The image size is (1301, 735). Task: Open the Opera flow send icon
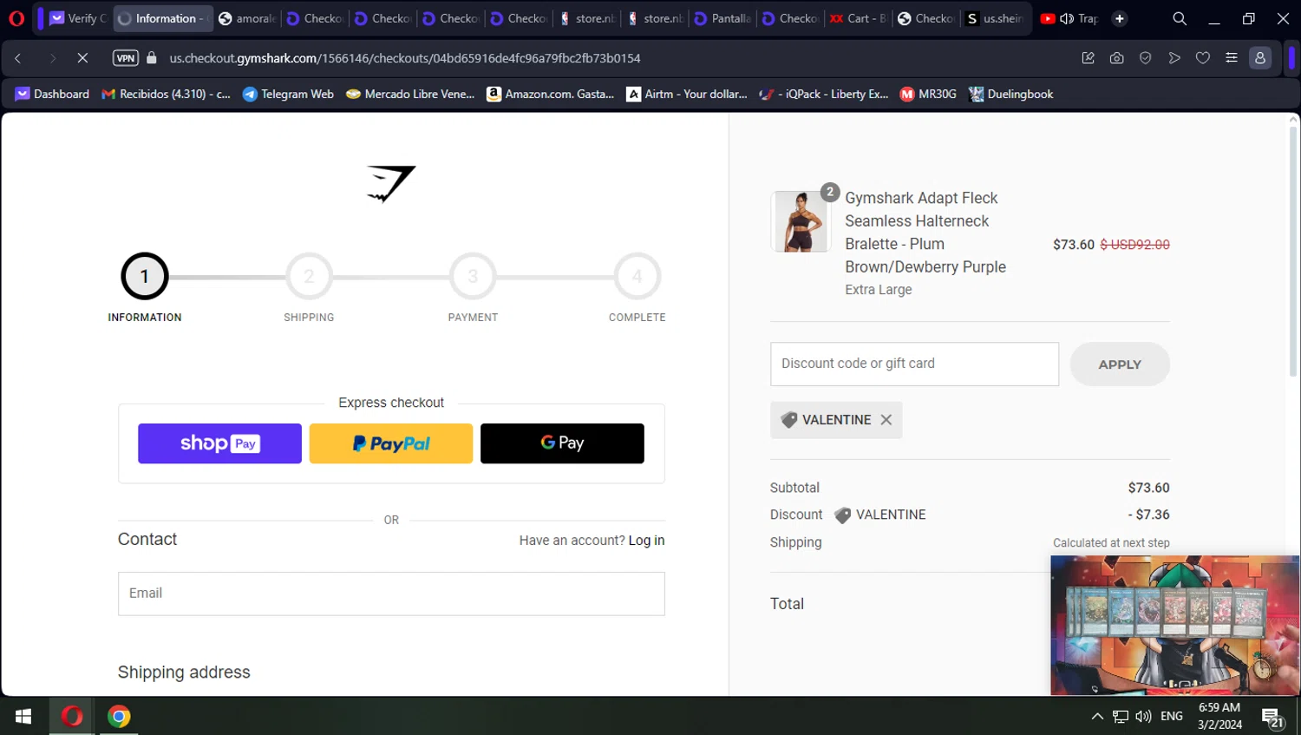[1174, 58]
